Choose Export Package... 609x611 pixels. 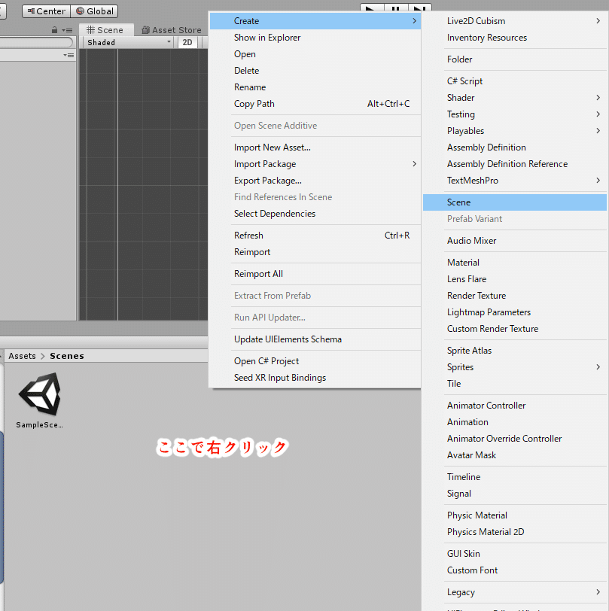(x=315, y=181)
